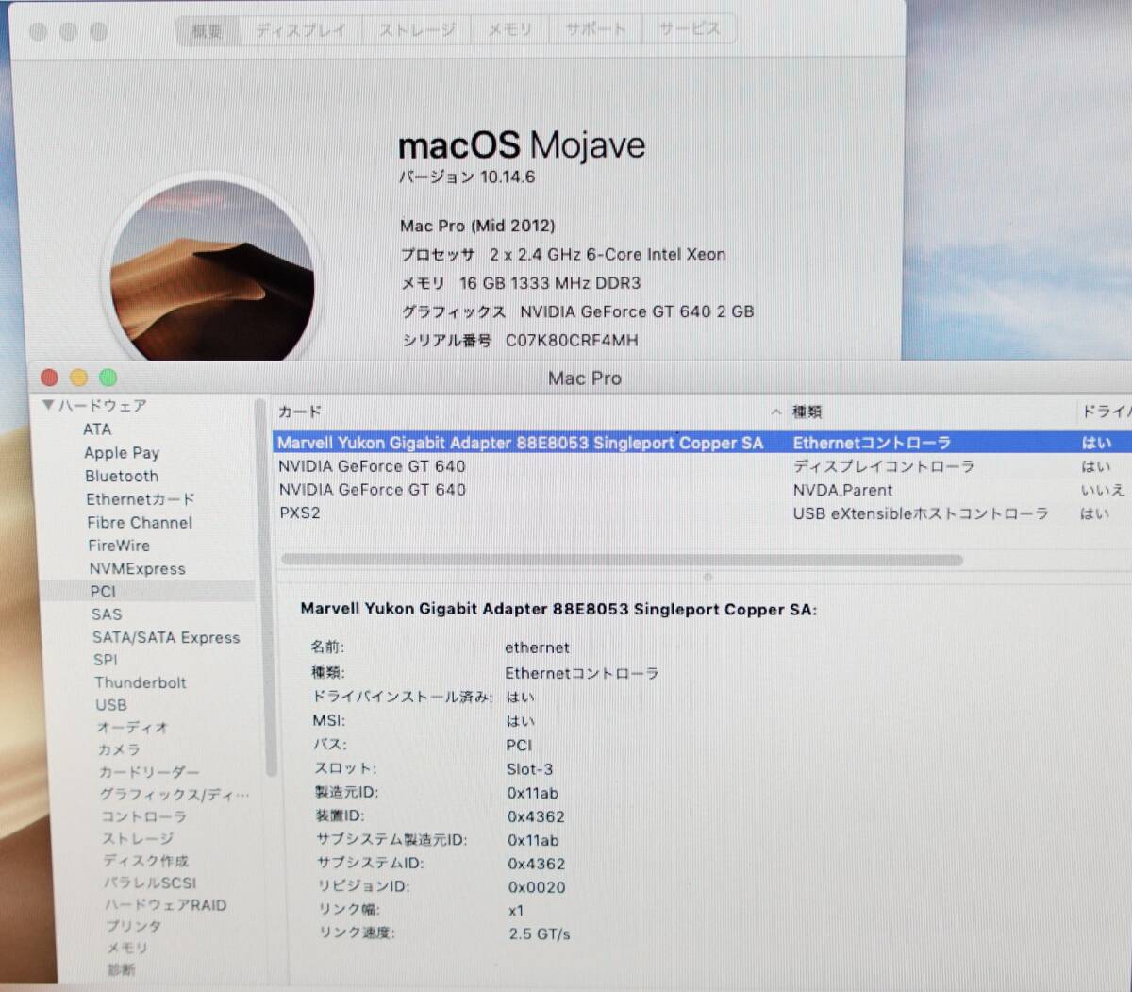Click the serial number C07K80CRF4MH
The image size is (1132, 992).
point(572,341)
